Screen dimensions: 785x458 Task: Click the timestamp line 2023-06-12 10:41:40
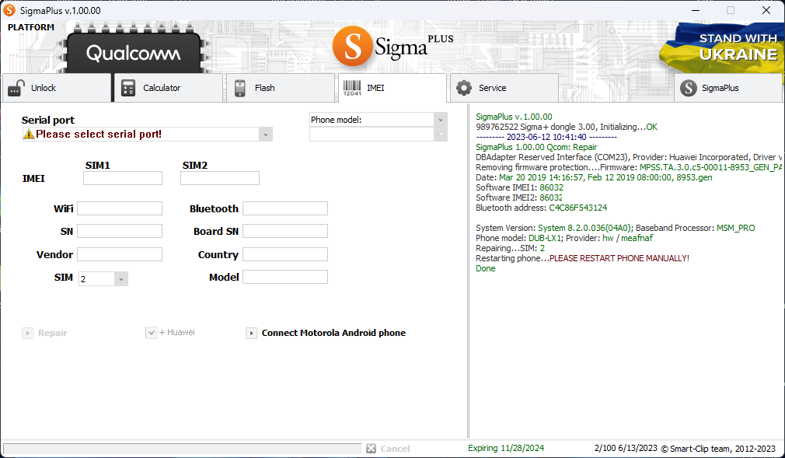(546, 137)
